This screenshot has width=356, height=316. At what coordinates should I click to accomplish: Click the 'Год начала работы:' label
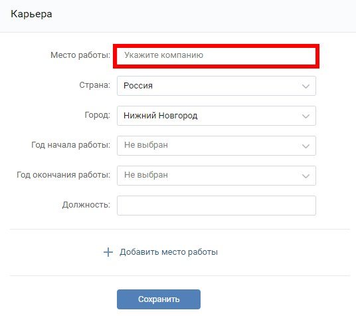click(70, 145)
